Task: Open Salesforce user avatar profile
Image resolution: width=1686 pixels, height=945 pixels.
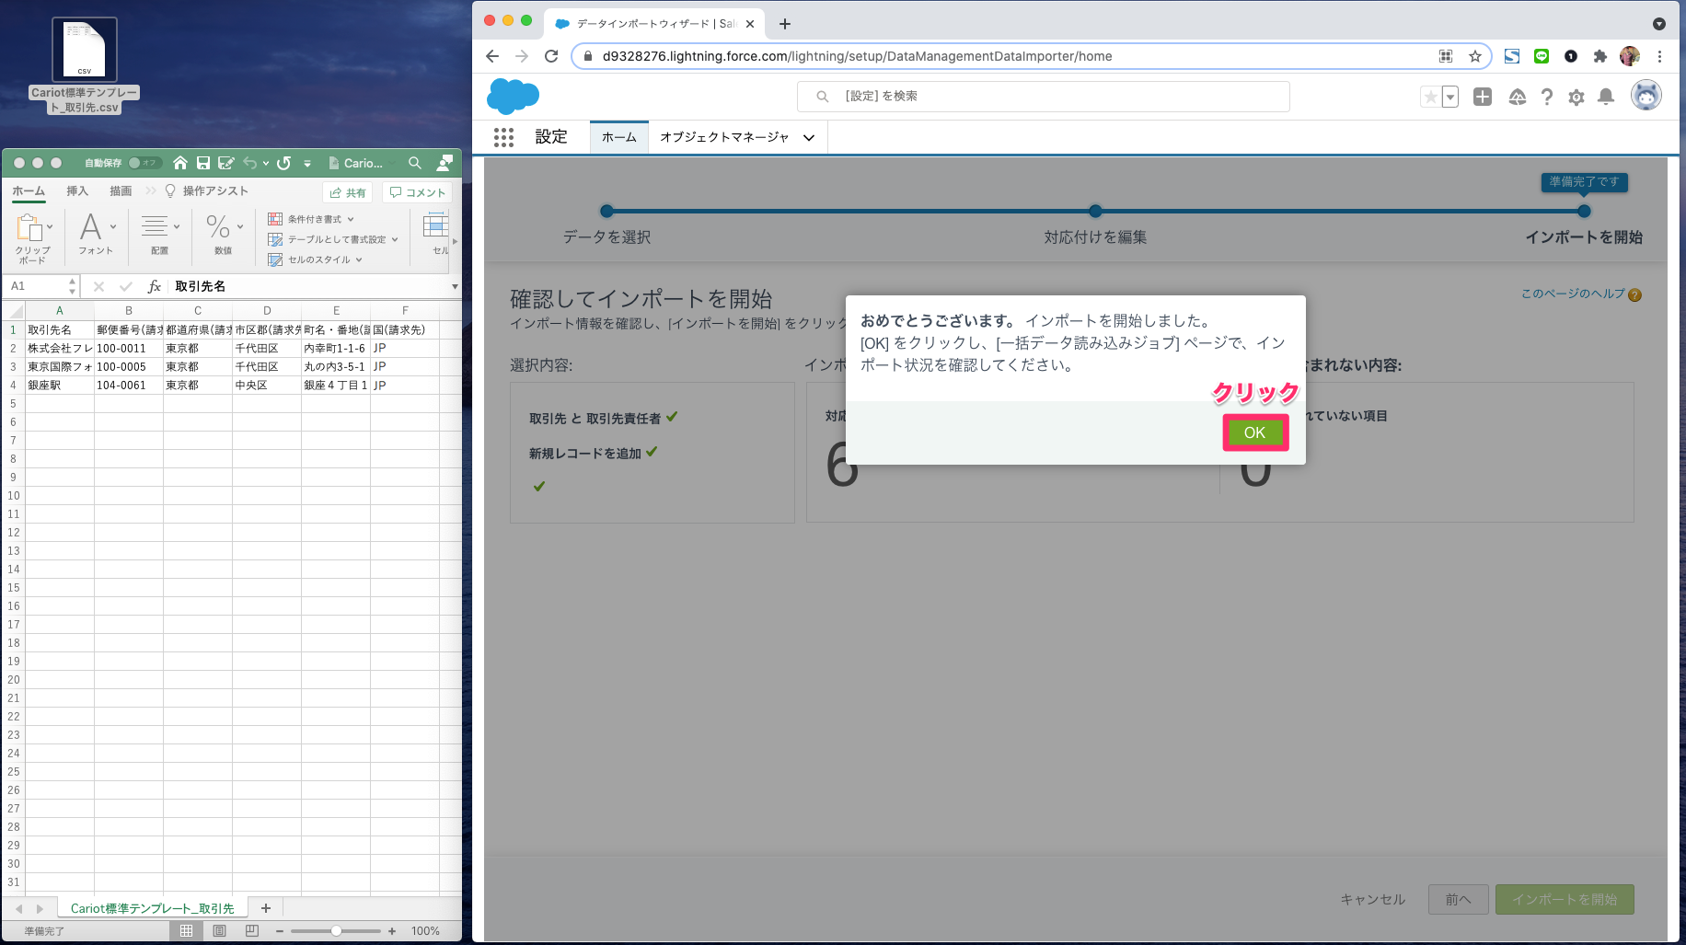Action: (x=1646, y=95)
